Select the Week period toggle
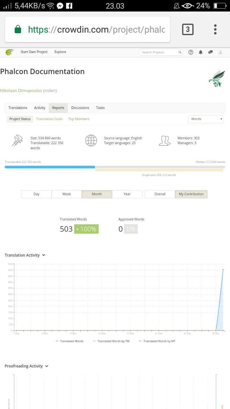This screenshot has height=409, width=230. click(x=66, y=194)
